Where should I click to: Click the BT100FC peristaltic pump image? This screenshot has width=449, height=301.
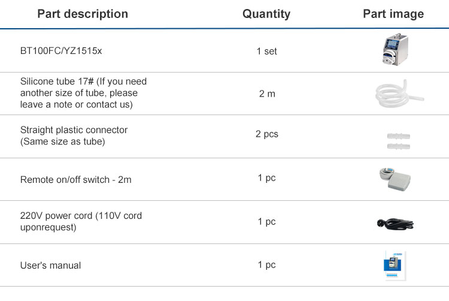pos(396,50)
